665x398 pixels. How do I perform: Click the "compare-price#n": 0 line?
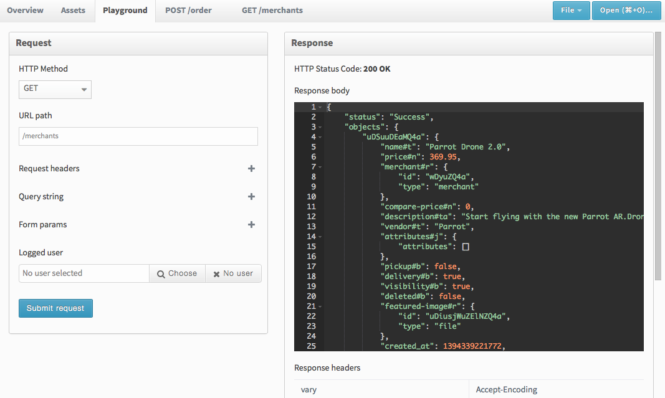click(427, 207)
